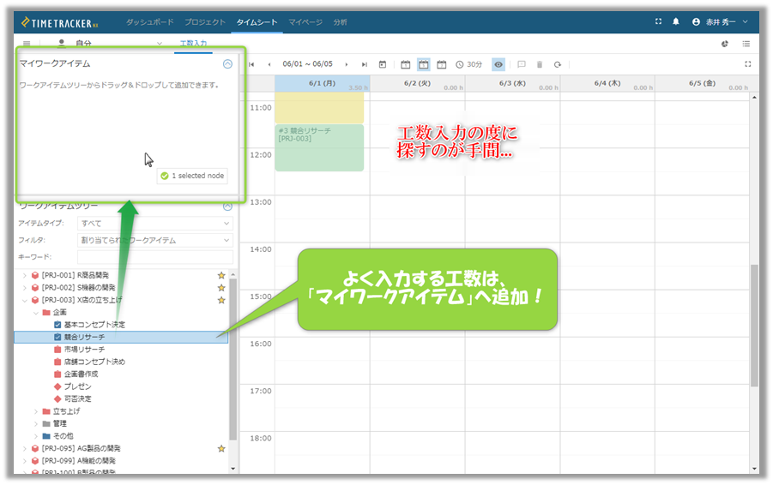Click the work item tree vertical scrollbar
This screenshot has width=773, height=485.
233,359
